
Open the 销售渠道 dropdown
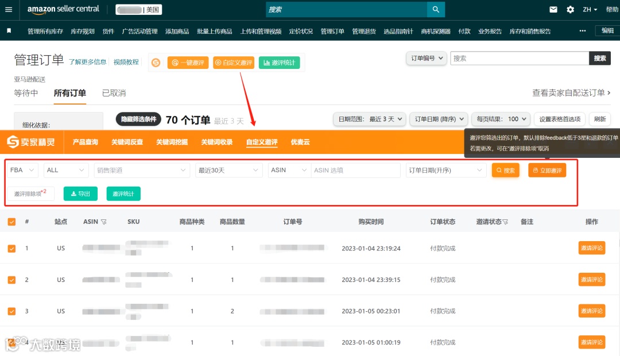[142, 170]
